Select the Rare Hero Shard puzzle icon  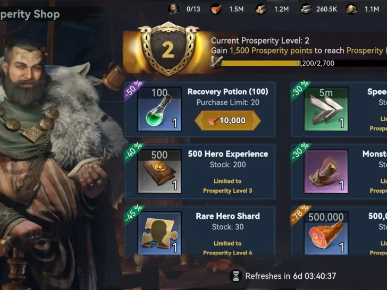[x=159, y=233]
